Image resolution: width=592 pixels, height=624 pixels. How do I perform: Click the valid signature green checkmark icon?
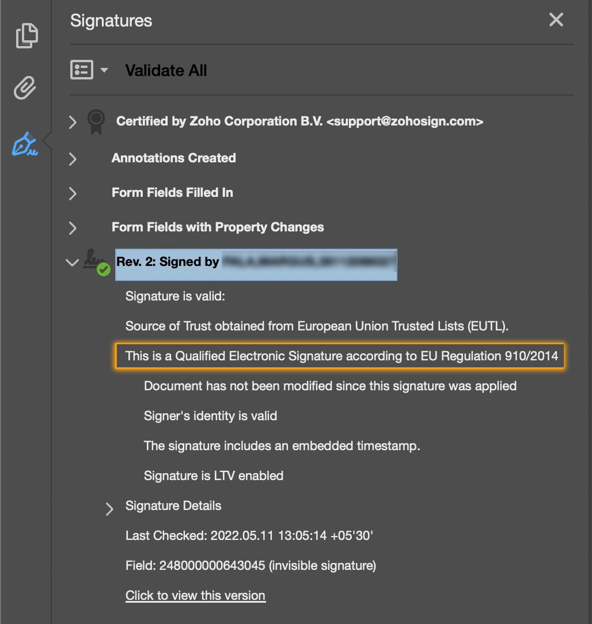[x=103, y=269]
